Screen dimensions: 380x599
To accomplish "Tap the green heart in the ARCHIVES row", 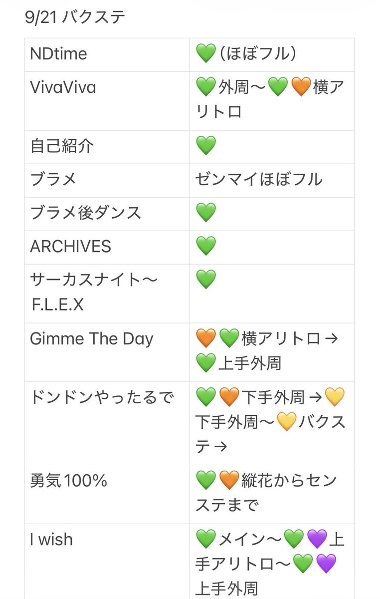I will 206,247.
